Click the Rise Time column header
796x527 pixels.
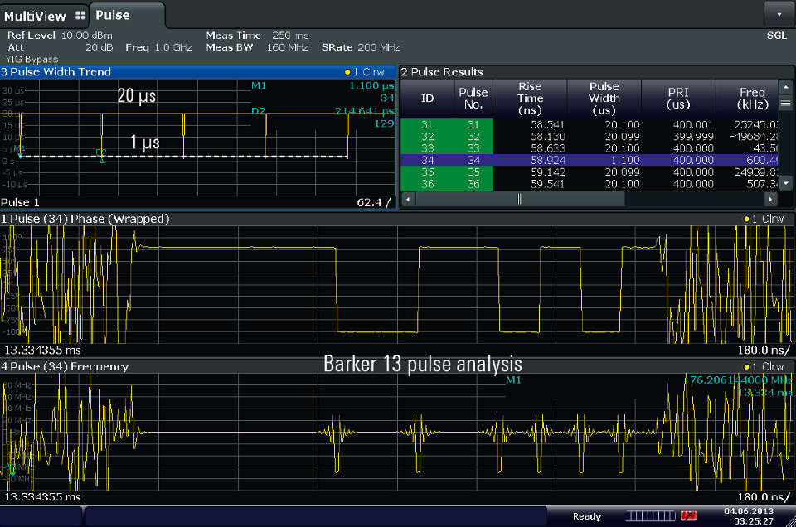[530, 98]
